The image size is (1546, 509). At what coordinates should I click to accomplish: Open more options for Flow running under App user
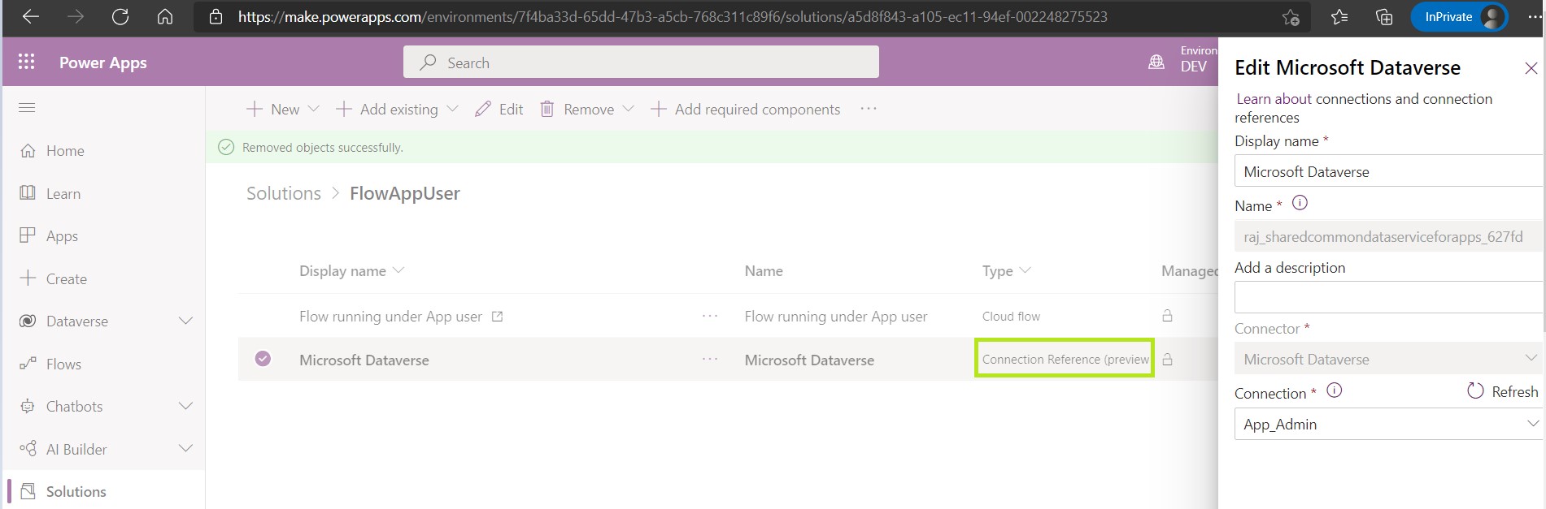pos(710,317)
